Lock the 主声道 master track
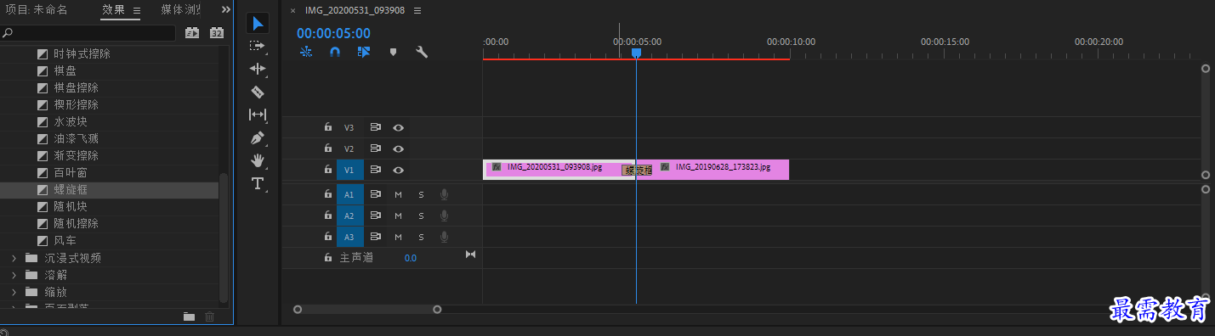This screenshot has height=336, width=1215. coord(328,257)
